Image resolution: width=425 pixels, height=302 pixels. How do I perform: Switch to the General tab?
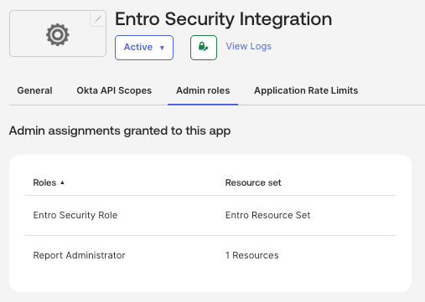(34, 90)
